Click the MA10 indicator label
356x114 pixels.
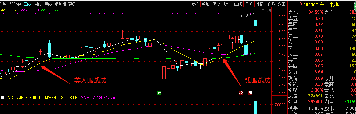coord(9,10)
